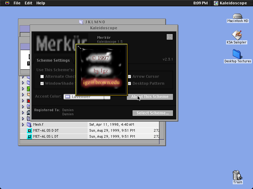
Task: Click the igz@brown.edu about image
Action: click(x=102, y=70)
